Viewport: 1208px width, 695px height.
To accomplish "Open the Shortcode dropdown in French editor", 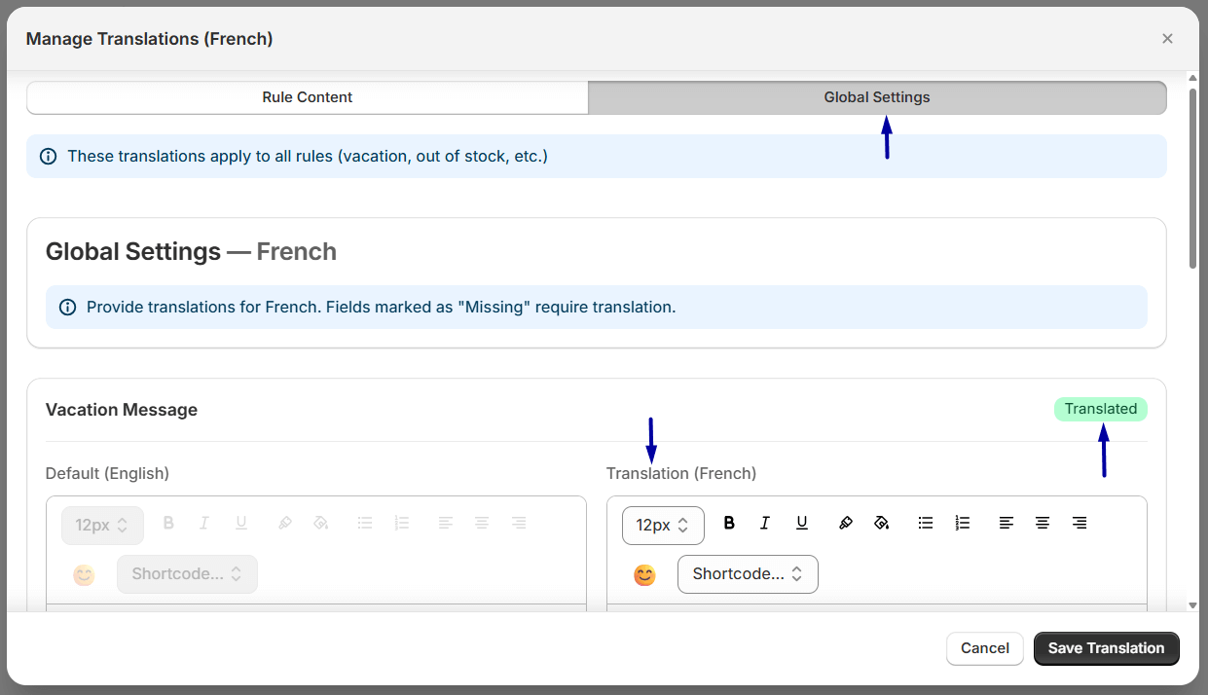I will click(x=748, y=574).
